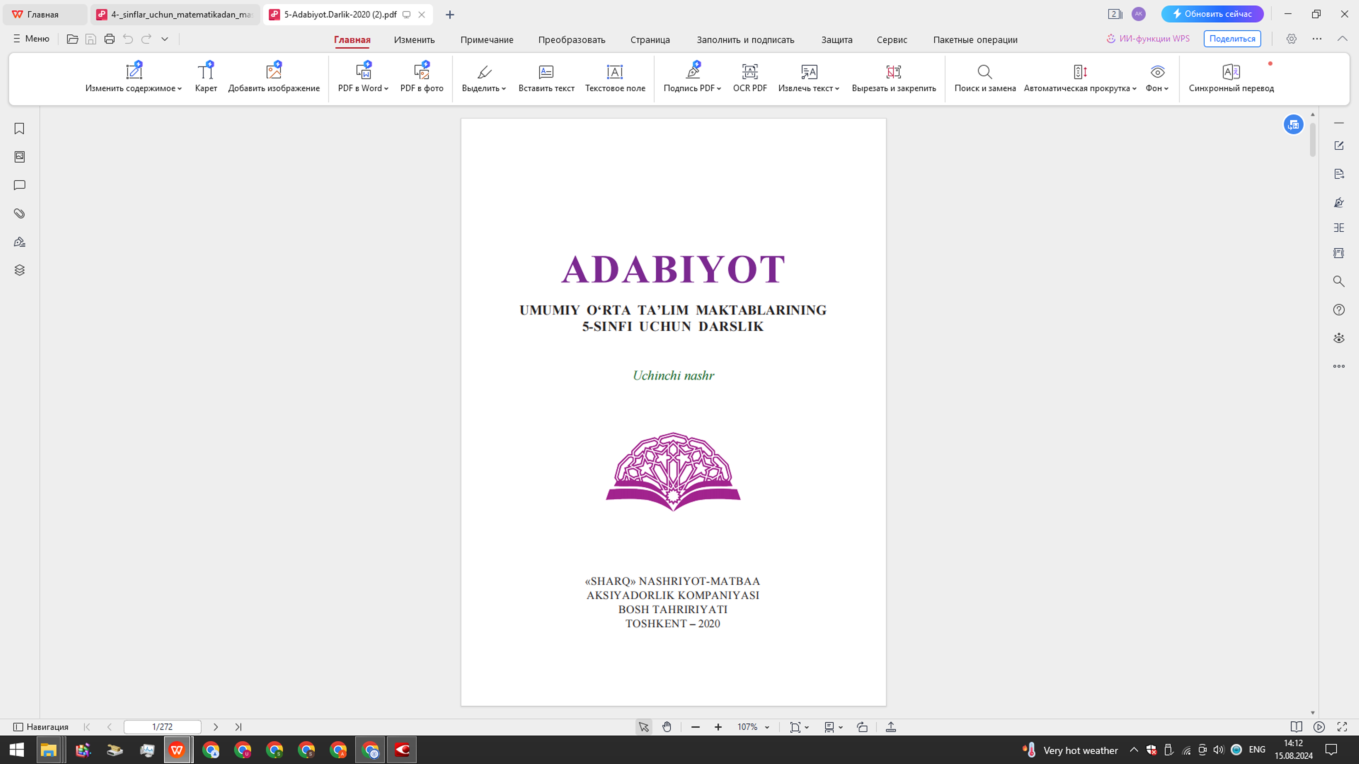Screen dimensions: 1359x764
Task: Select the hand pan tool in status bar
Action: (x=667, y=727)
